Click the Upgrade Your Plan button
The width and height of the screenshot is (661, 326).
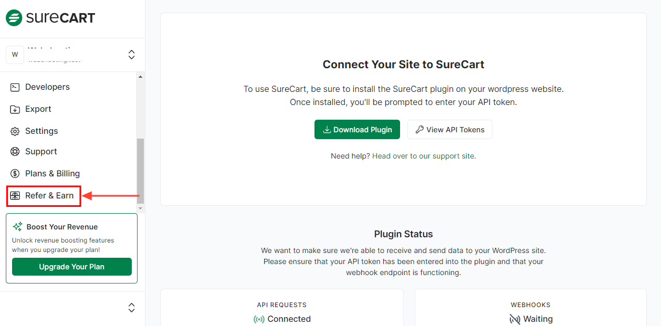pyautogui.click(x=72, y=267)
